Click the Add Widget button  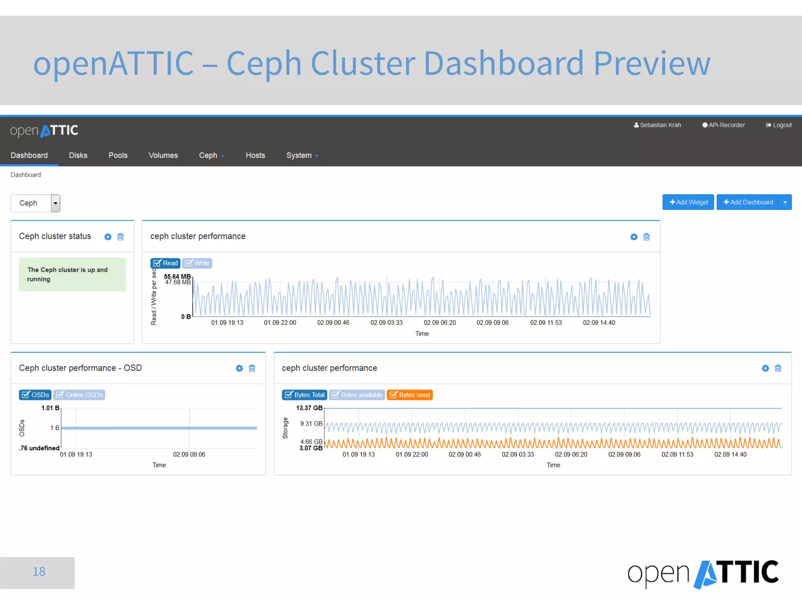pyautogui.click(x=688, y=202)
